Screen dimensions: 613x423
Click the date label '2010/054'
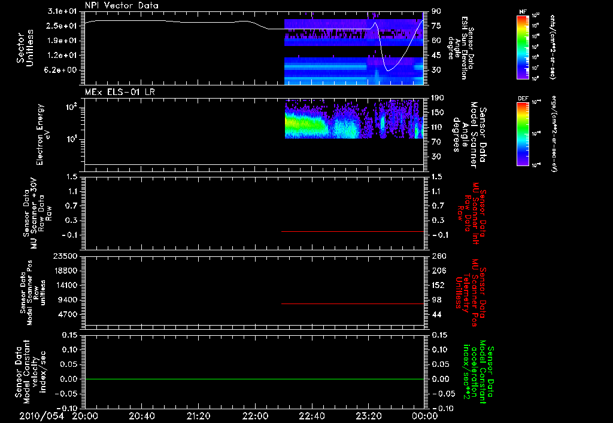tap(42, 416)
